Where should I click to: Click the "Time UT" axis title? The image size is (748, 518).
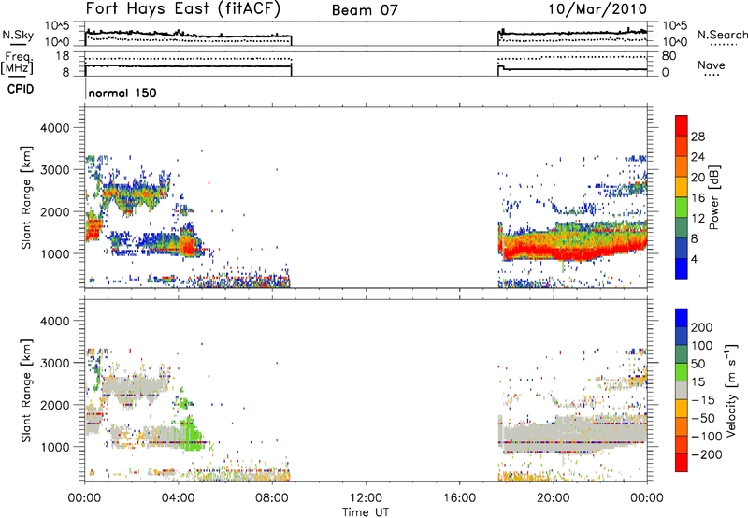click(x=366, y=512)
